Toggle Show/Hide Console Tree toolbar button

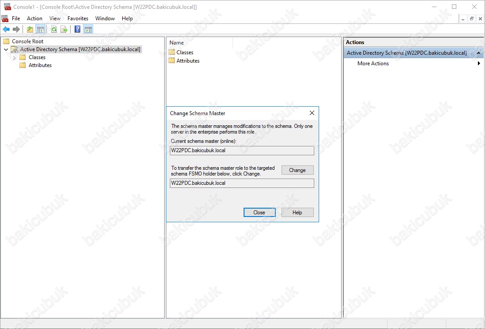click(x=40, y=30)
